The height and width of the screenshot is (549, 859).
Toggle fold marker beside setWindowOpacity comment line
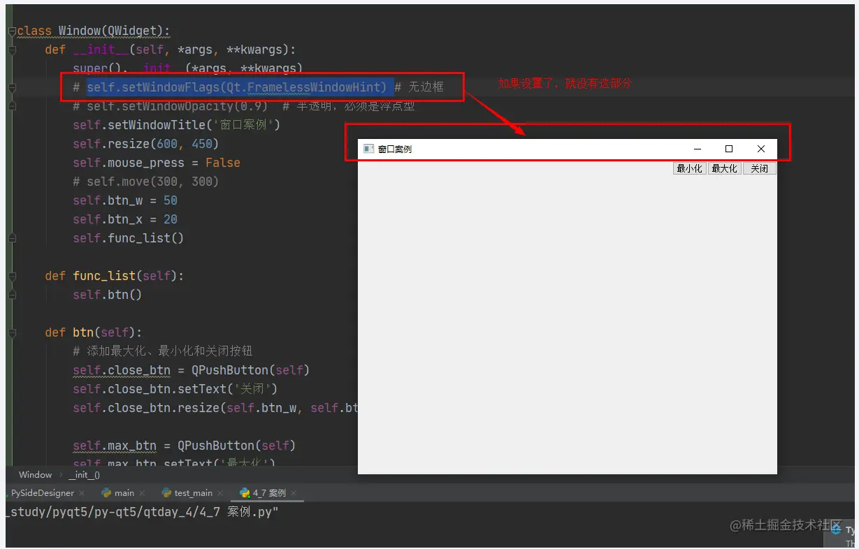point(12,106)
